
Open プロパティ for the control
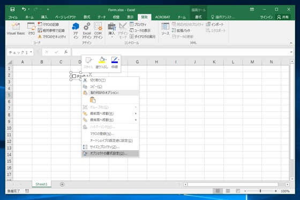tap(138, 24)
